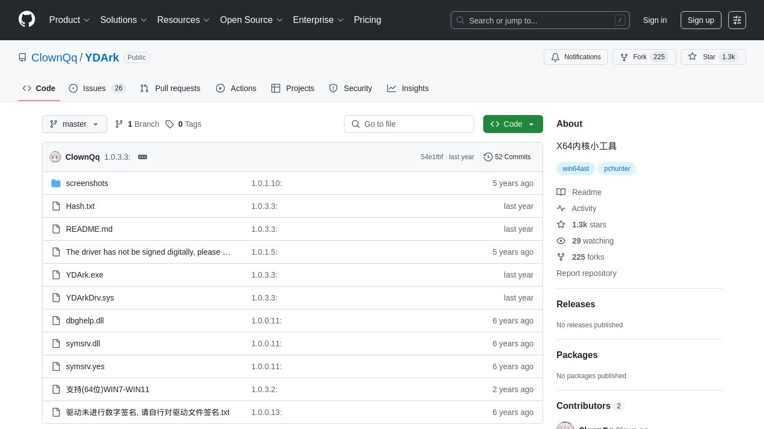Click the commit details ellipsis icon
Screen dimensions: 764x429
(x=143, y=157)
